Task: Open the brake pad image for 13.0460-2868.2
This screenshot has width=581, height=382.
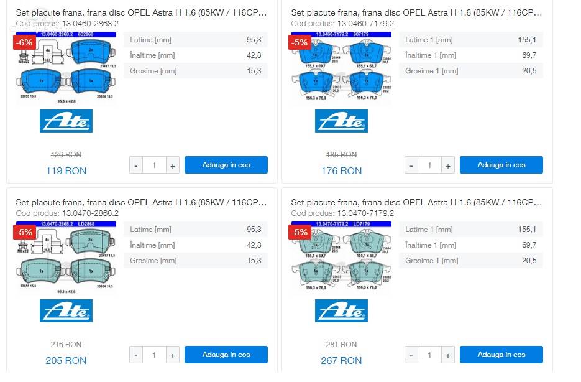Action: (x=66, y=68)
